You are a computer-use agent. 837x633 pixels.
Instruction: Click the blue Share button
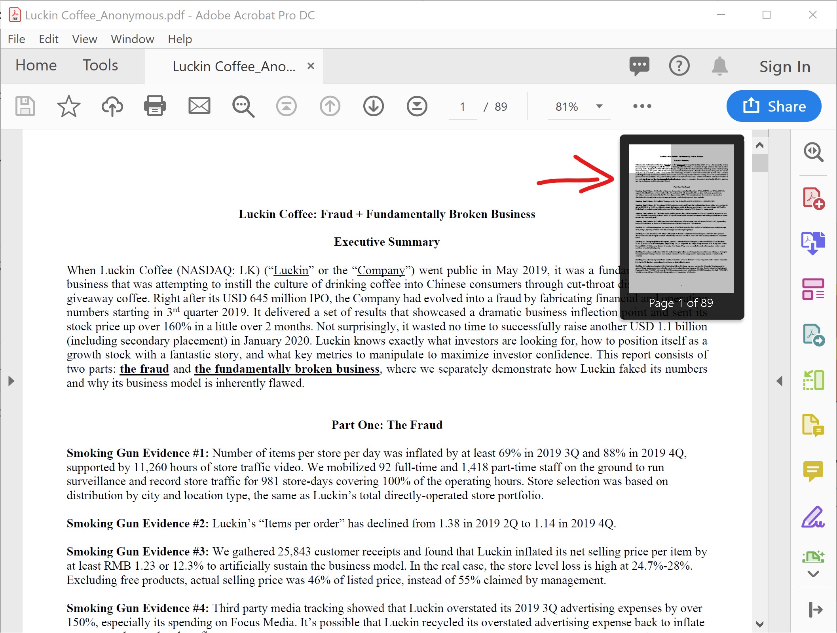(x=774, y=106)
